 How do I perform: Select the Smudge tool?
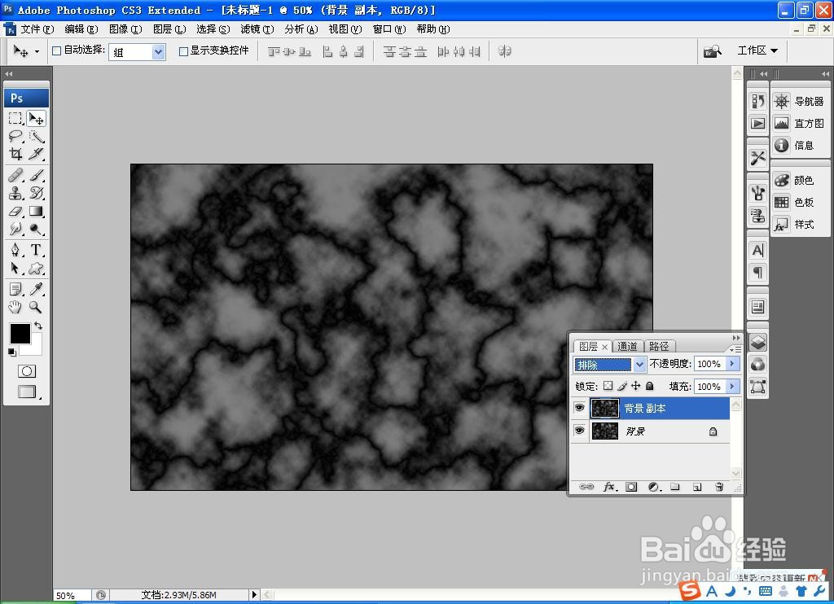point(15,230)
